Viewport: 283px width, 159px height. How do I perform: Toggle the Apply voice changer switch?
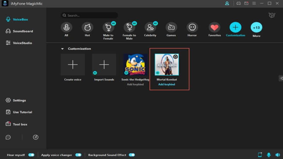78,155
